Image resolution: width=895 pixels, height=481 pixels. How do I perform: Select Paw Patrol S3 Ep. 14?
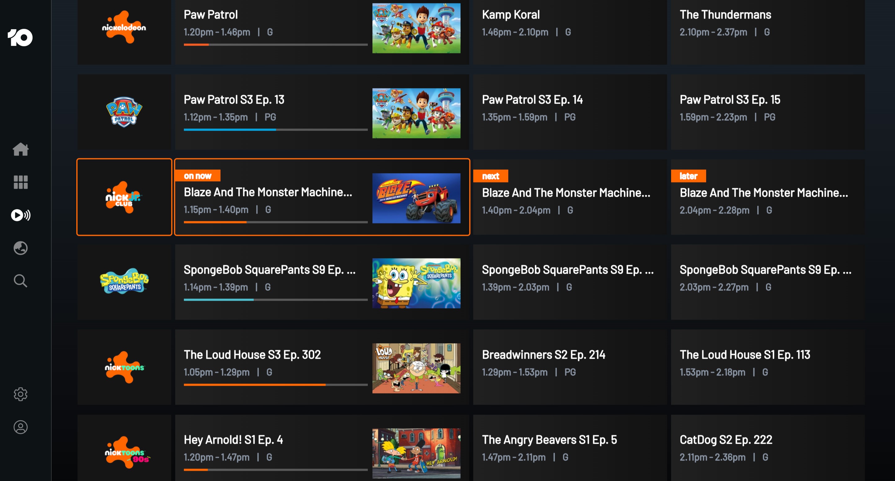570,112
